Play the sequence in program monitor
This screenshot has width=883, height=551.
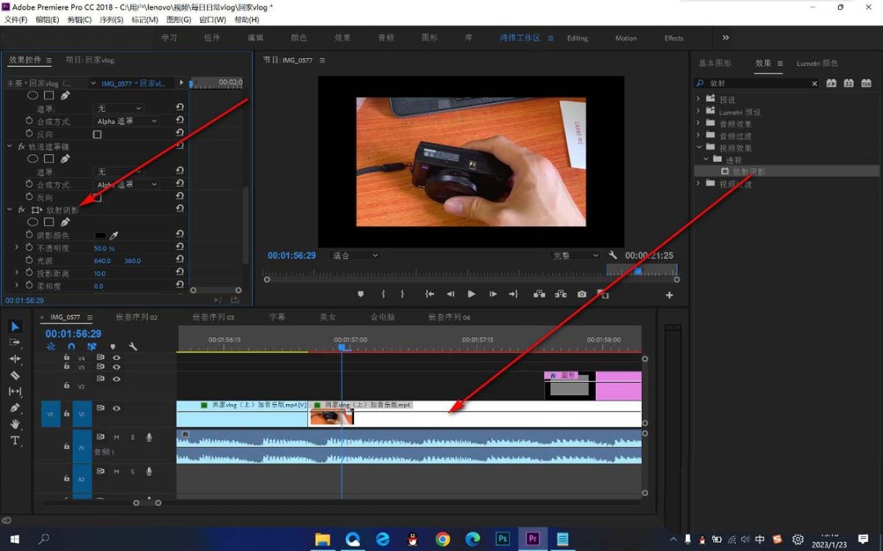coord(472,294)
